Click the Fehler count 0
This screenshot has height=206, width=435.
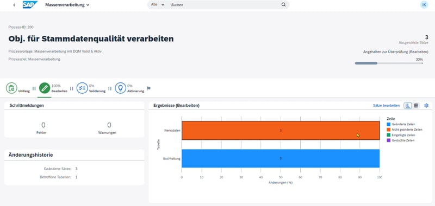tap(43, 125)
